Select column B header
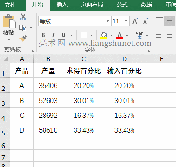 click(48, 59)
